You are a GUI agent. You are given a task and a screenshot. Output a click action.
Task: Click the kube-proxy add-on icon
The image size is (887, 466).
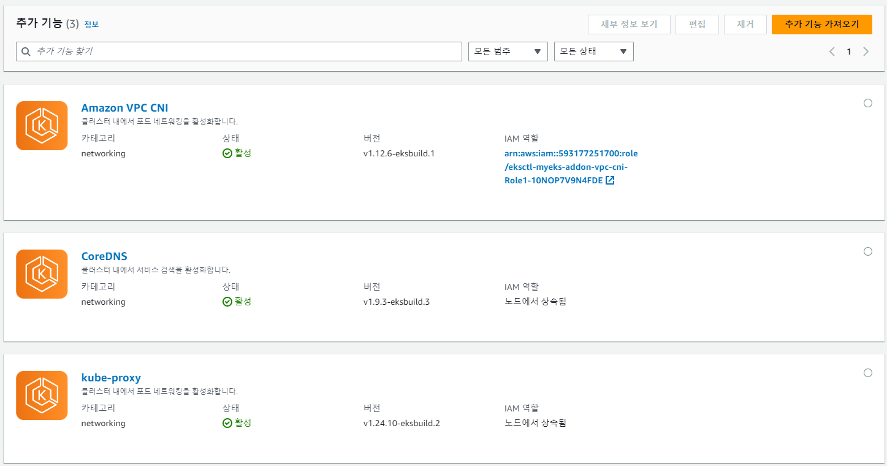pos(42,395)
